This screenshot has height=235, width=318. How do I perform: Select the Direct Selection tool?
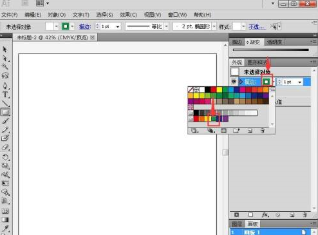(x=5, y=58)
